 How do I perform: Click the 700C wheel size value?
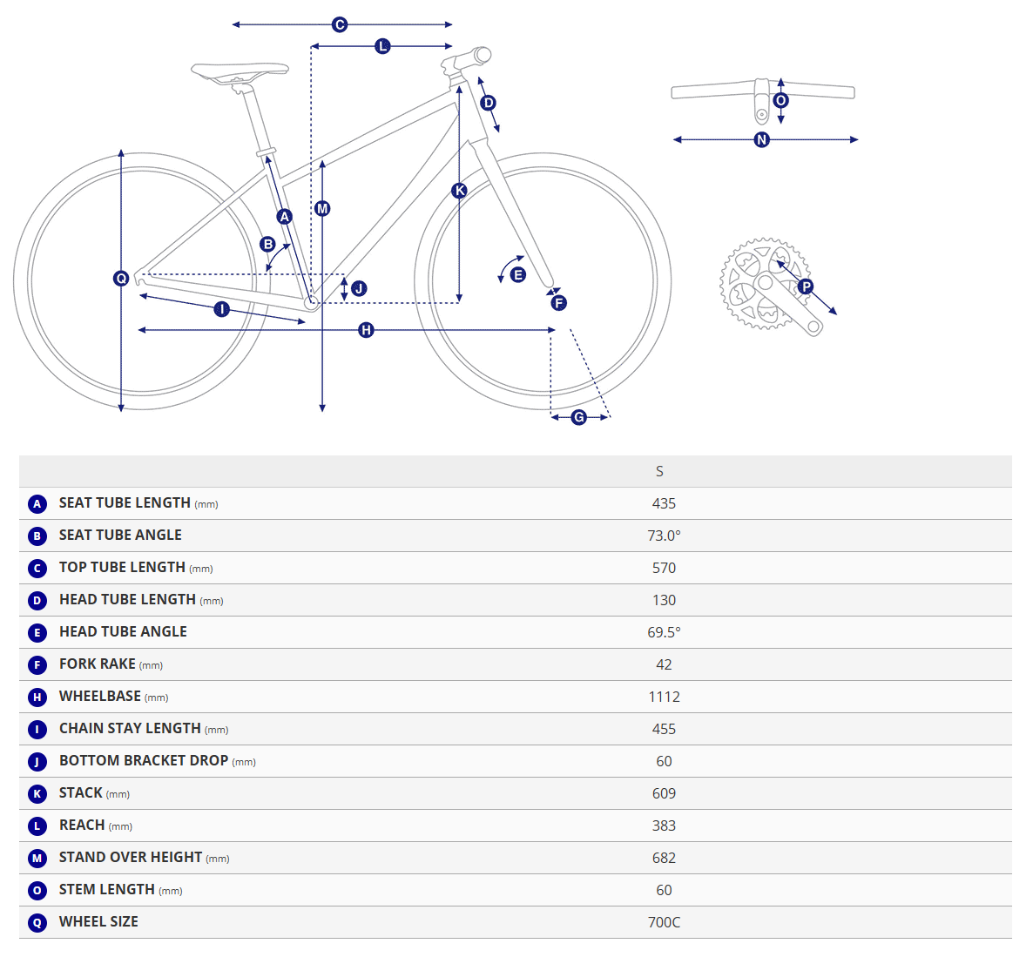[664, 922]
